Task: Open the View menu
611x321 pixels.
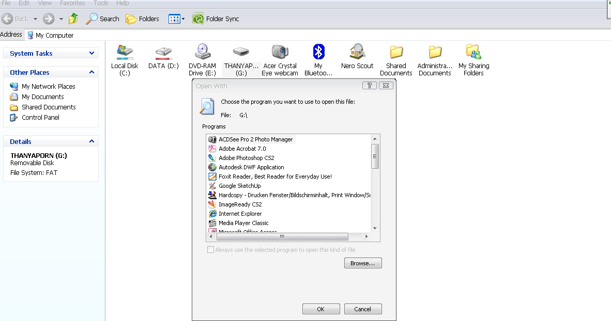Action: pyautogui.click(x=45, y=3)
